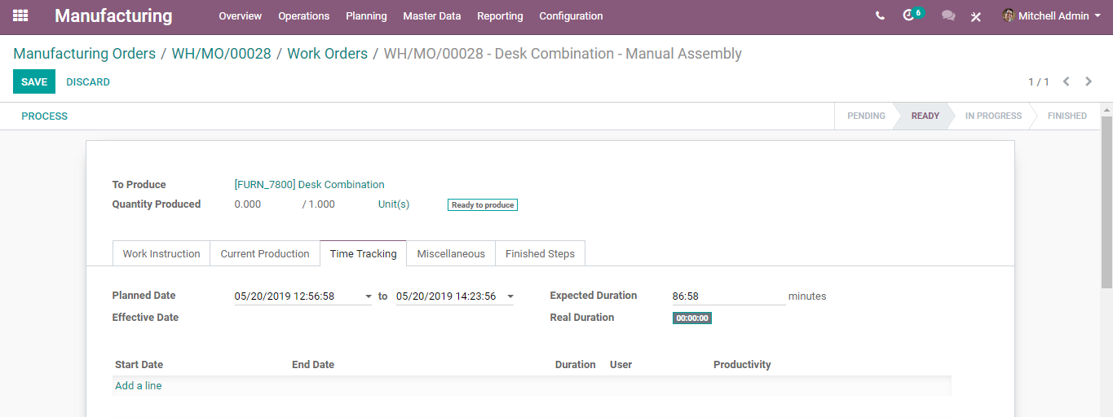Image resolution: width=1113 pixels, height=417 pixels.
Task: Select FINISHED status stage
Action: 1067,116
